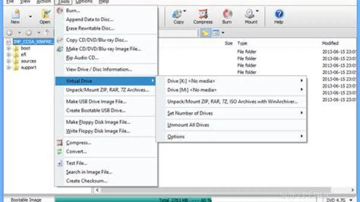360x202 pixels.
Task: Open the view mode dropdown arrow
Action: coord(223,33)
